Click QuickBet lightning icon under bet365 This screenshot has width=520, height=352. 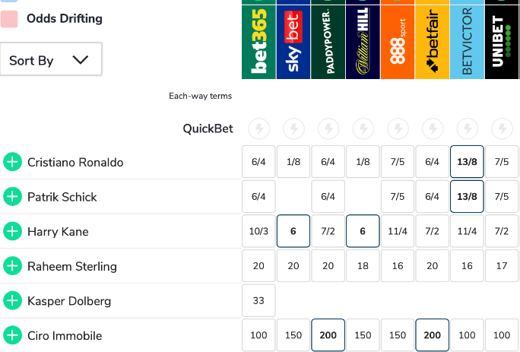pyautogui.click(x=258, y=128)
